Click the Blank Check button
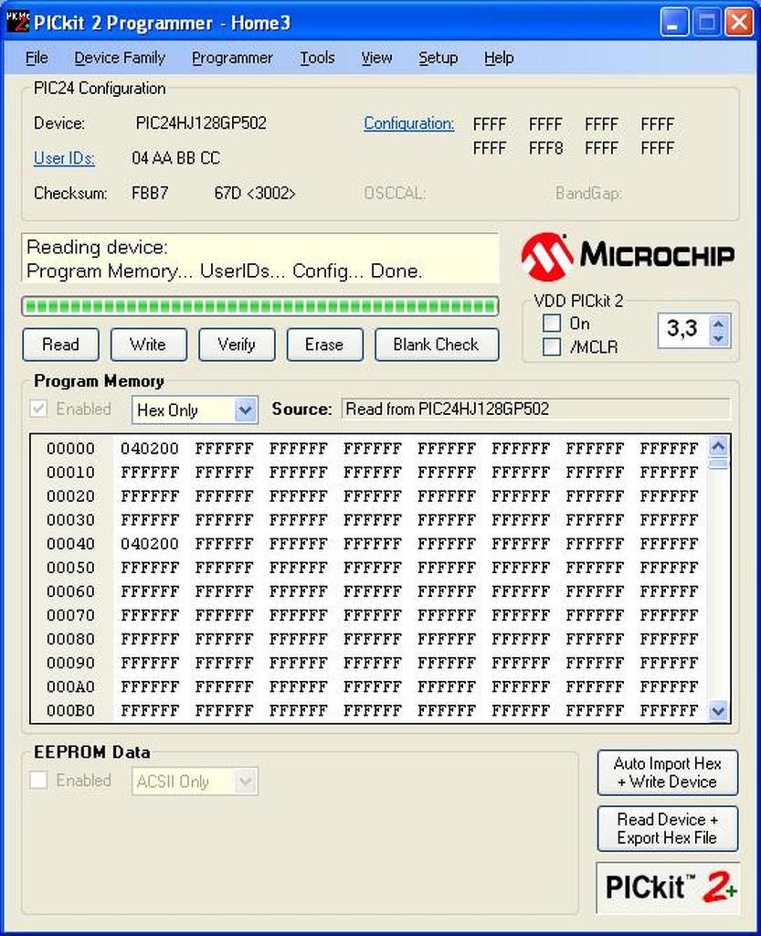 [437, 345]
